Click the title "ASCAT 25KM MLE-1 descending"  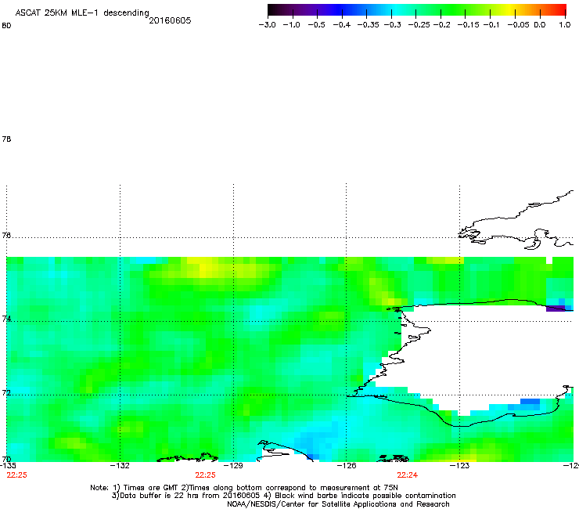click(x=82, y=13)
